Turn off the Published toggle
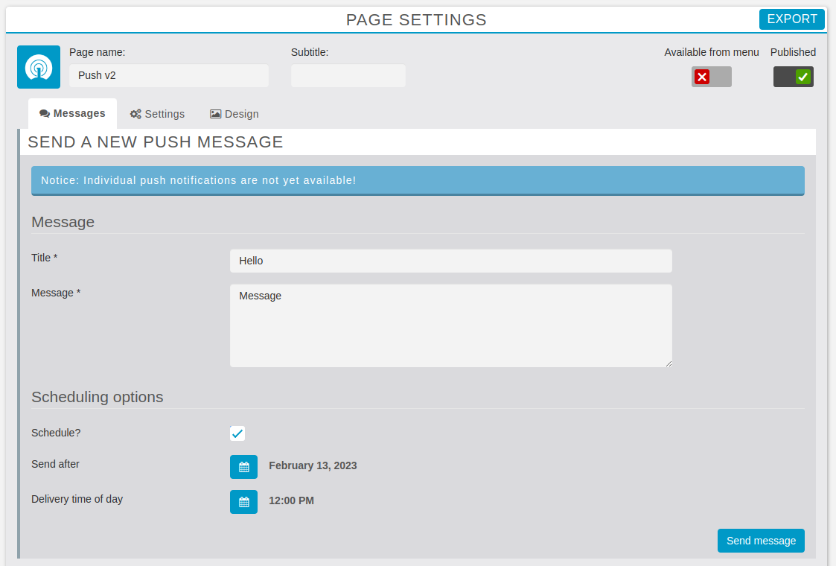 tap(793, 77)
